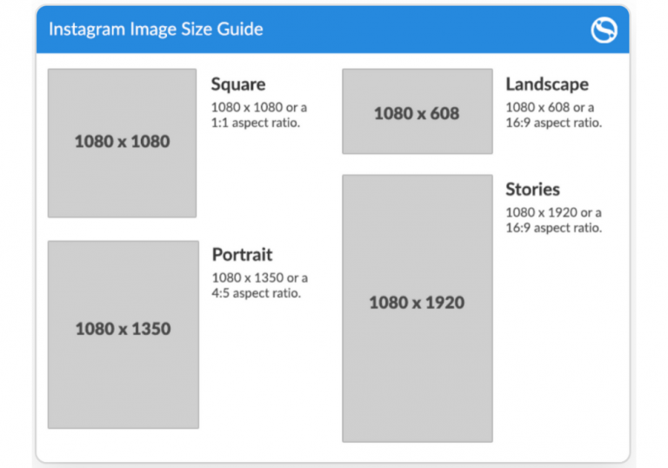Click the 4:5 aspect ratio text

click(257, 293)
